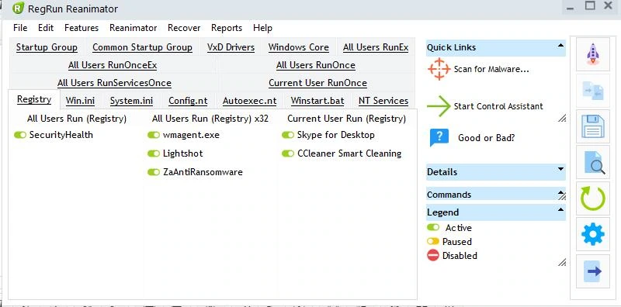This screenshot has height=307, width=621.
Task: Toggle the ZaAntiRansomware startup entry
Action: (x=154, y=172)
